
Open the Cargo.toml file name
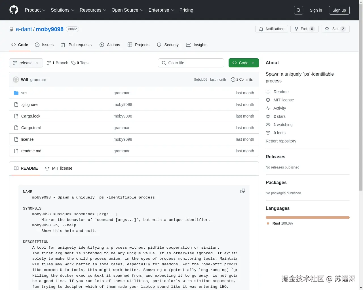(x=31, y=128)
